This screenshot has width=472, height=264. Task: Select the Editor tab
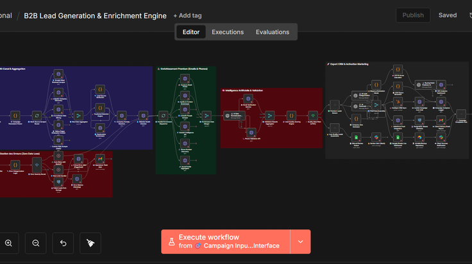(191, 32)
